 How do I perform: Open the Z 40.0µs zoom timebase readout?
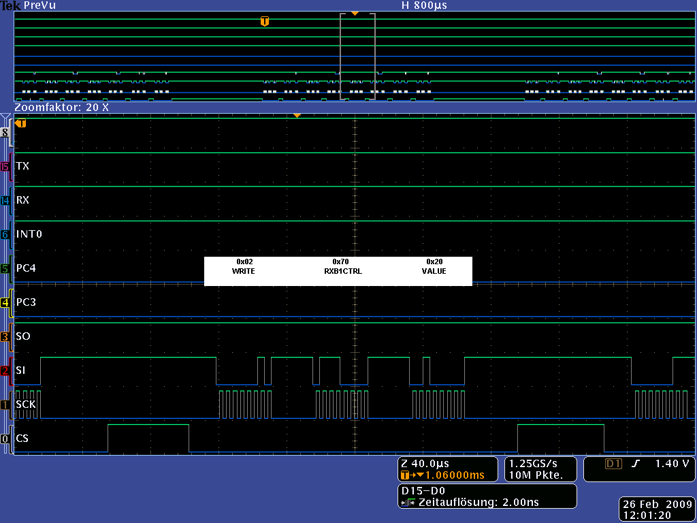click(x=449, y=469)
